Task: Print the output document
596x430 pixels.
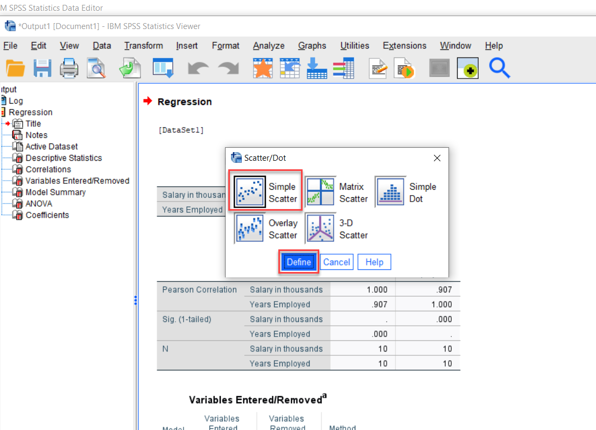Action: (69, 69)
